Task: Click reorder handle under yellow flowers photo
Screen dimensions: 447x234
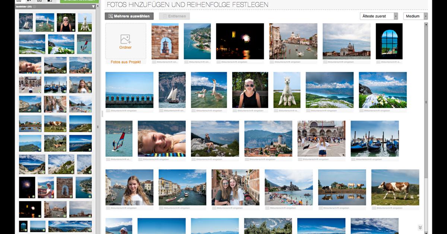Action: coord(361,111)
